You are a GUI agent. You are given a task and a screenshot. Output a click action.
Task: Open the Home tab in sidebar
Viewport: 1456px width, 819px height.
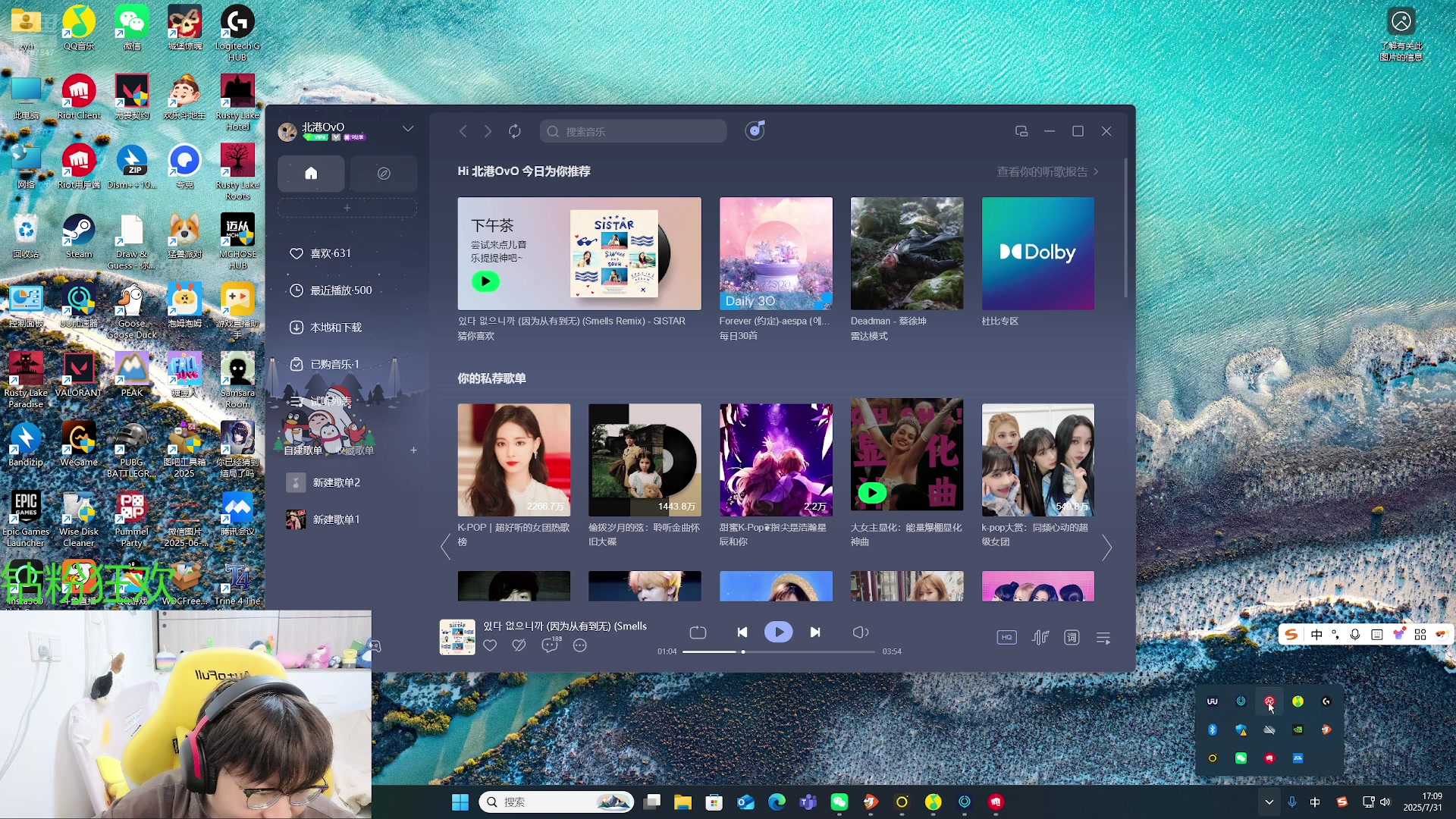311,173
